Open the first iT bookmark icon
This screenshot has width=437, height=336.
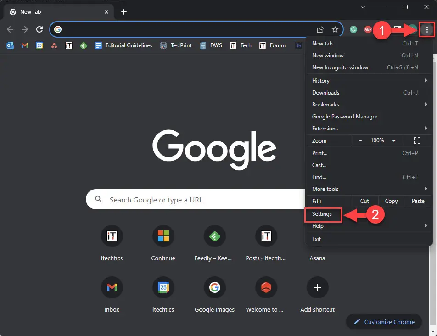click(x=69, y=45)
